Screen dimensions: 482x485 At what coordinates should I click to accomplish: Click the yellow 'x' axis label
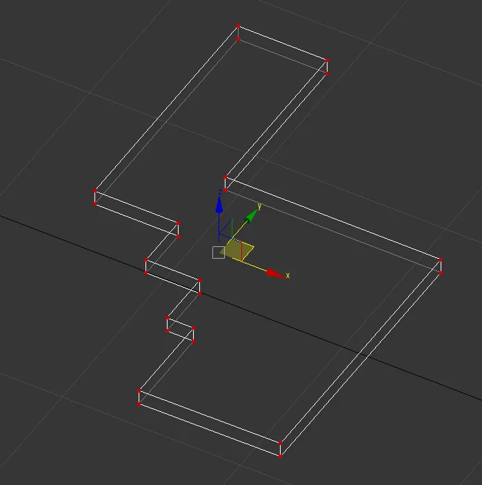288,275
